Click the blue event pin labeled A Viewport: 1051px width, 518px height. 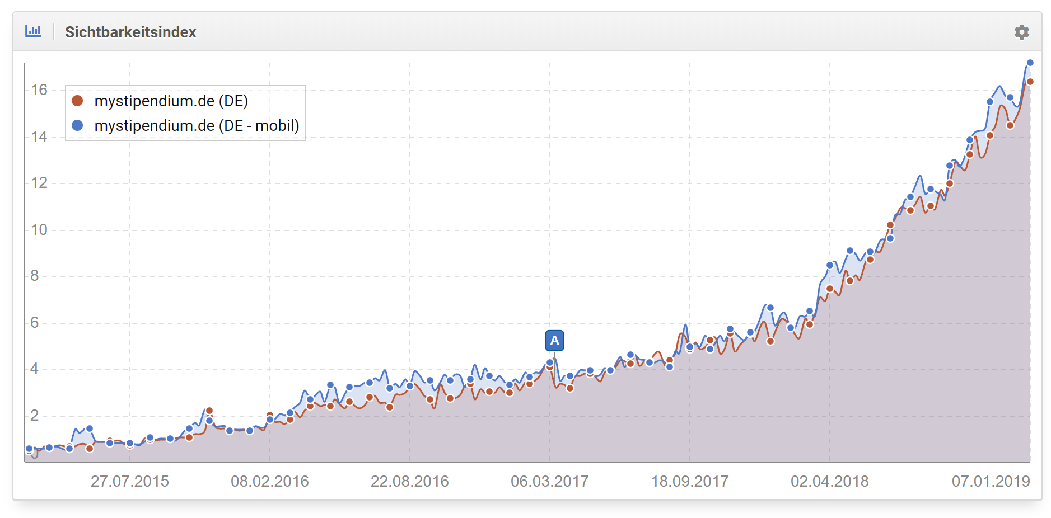(x=554, y=340)
